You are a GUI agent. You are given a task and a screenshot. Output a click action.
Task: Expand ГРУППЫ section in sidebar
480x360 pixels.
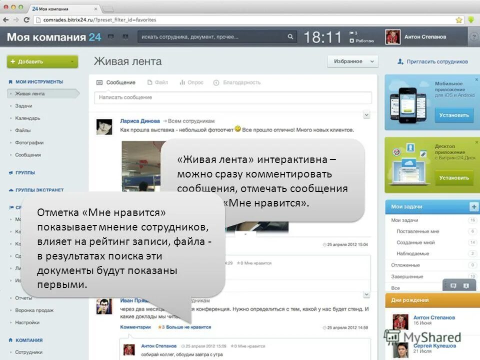25,172
